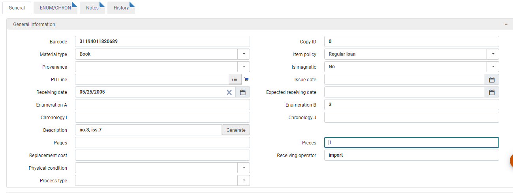Clear the Receiving date with the X icon
Viewport: 513px width, 193px height.
coord(229,92)
